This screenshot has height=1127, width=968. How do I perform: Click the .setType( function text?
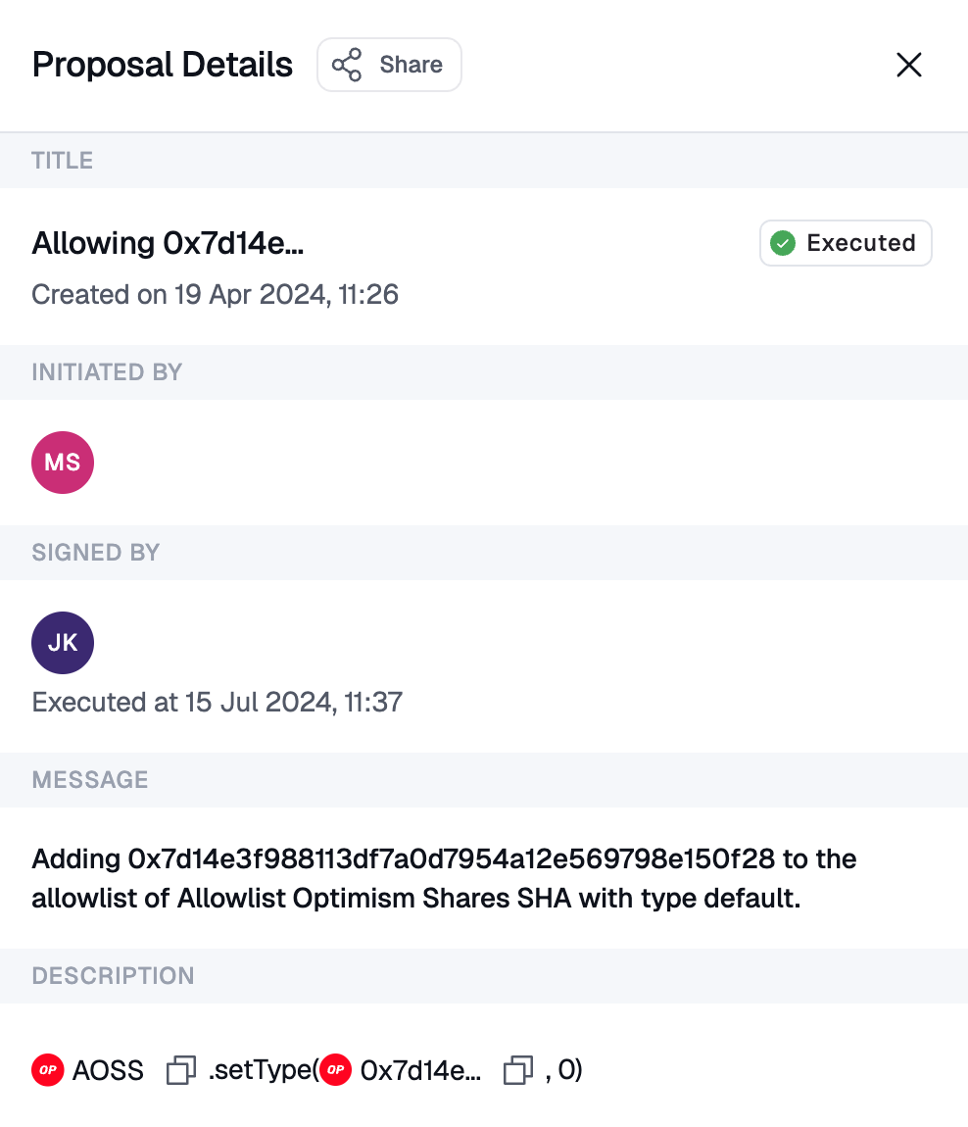pos(263,1071)
